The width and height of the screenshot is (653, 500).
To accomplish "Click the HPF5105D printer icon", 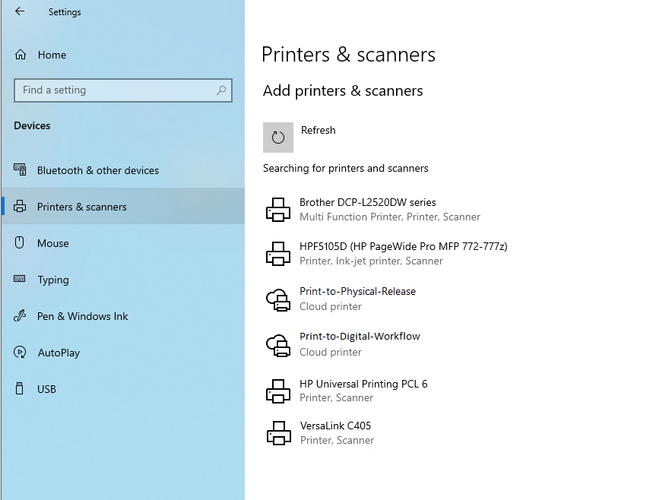I will click(278, 254).
